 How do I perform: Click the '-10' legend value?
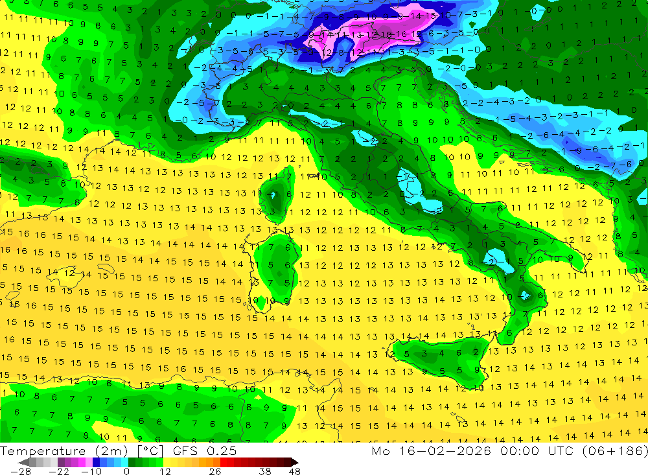pos(91,471)
